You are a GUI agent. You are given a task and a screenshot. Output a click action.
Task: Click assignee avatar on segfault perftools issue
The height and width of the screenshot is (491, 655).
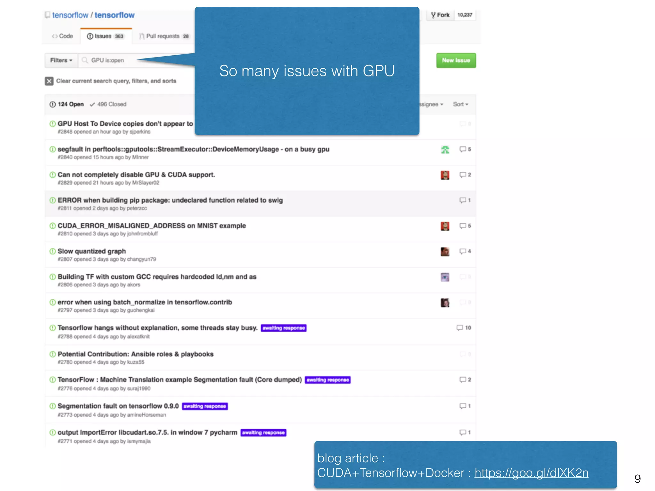pyautogui.click(x=445, y=149)
